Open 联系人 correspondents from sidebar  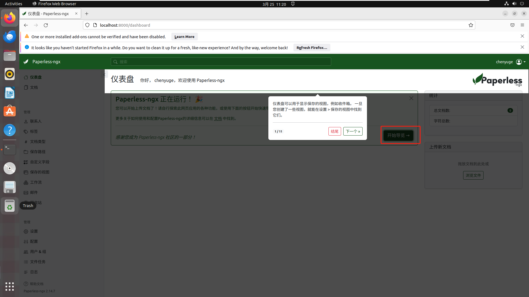[x=36, y=121]
